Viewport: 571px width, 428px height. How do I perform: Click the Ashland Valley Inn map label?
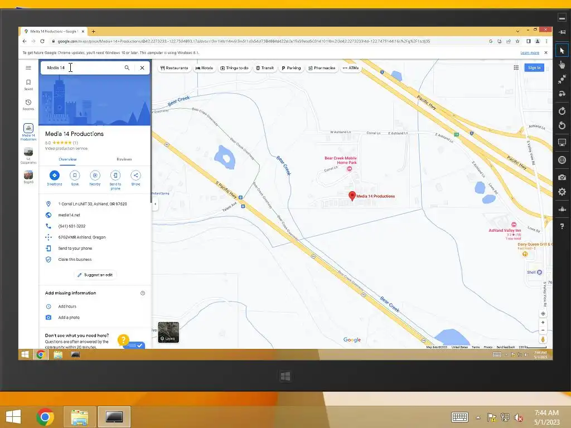pos(505,230)
